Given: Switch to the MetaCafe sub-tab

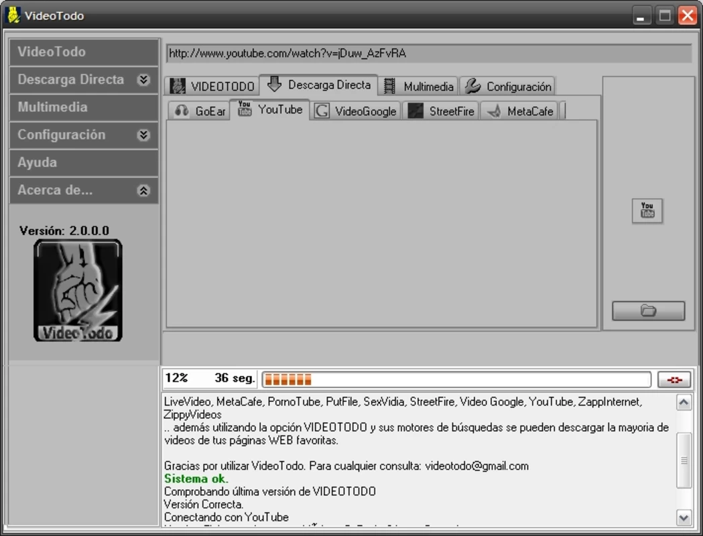Looking at the screenshot, I should pyautogui.click(x=519, y=111).
